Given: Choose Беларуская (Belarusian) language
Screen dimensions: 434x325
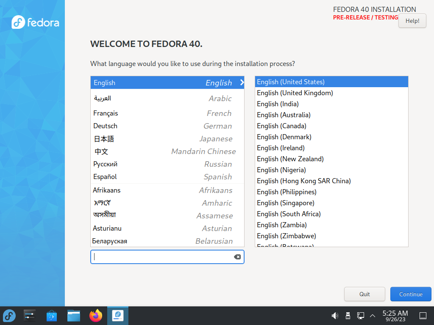Looking at the screenshot, I should (x=167, y=241).
